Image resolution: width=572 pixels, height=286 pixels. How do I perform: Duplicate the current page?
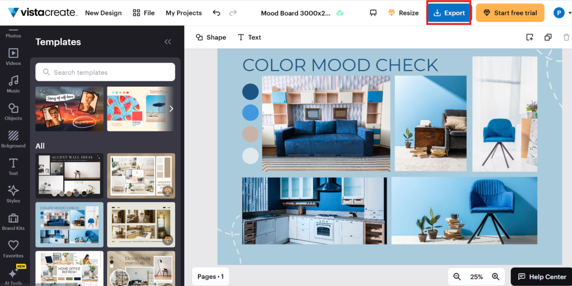coord(548,37)
